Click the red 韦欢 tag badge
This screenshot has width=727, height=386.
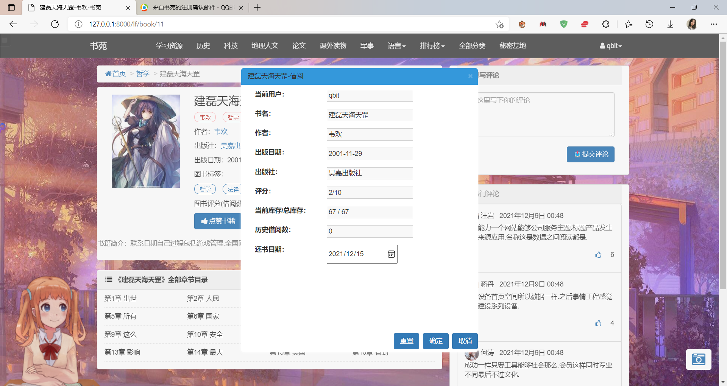click(205, 117)
